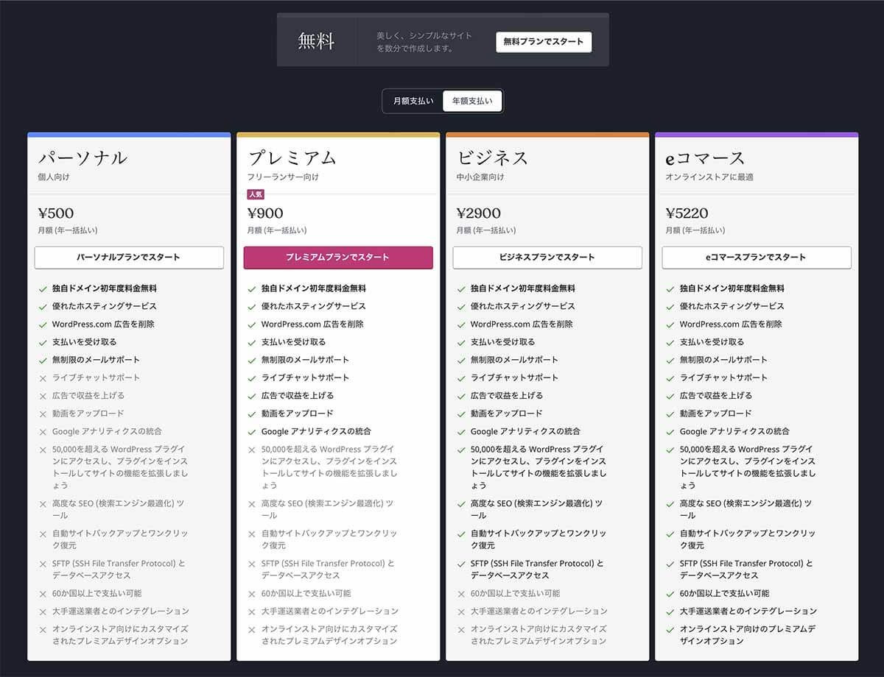The image size is (884, 677).
Task: Click checkmark beside 大手運送業者 in eコマース
Action: coord(670,612)
